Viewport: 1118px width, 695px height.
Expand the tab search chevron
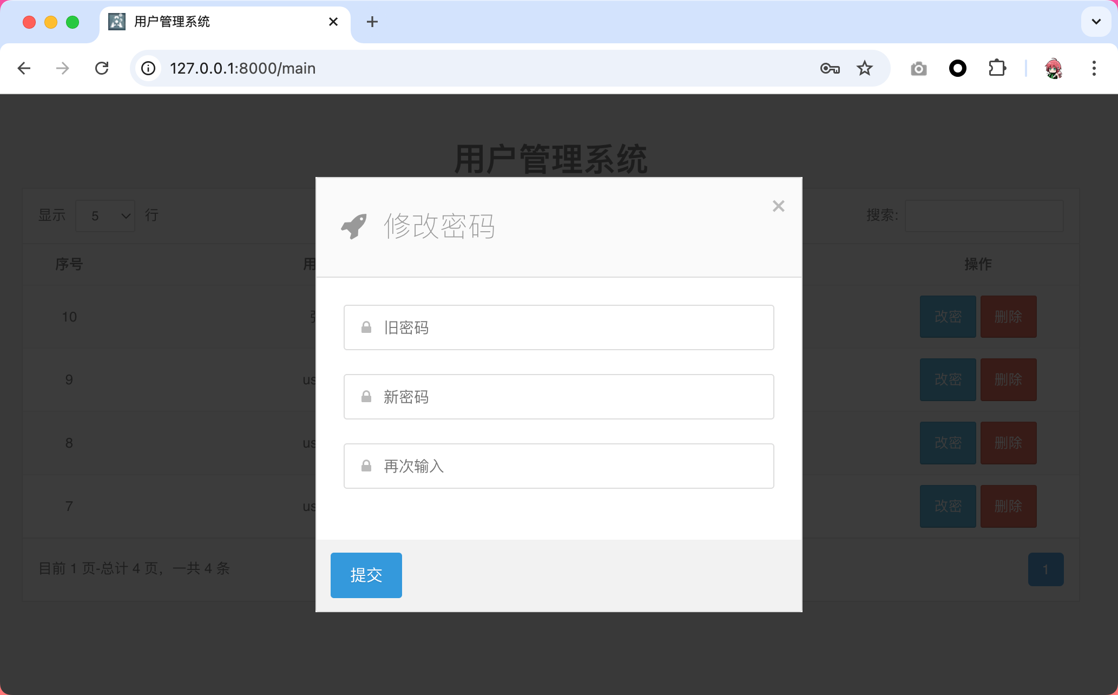[1096, 22]
